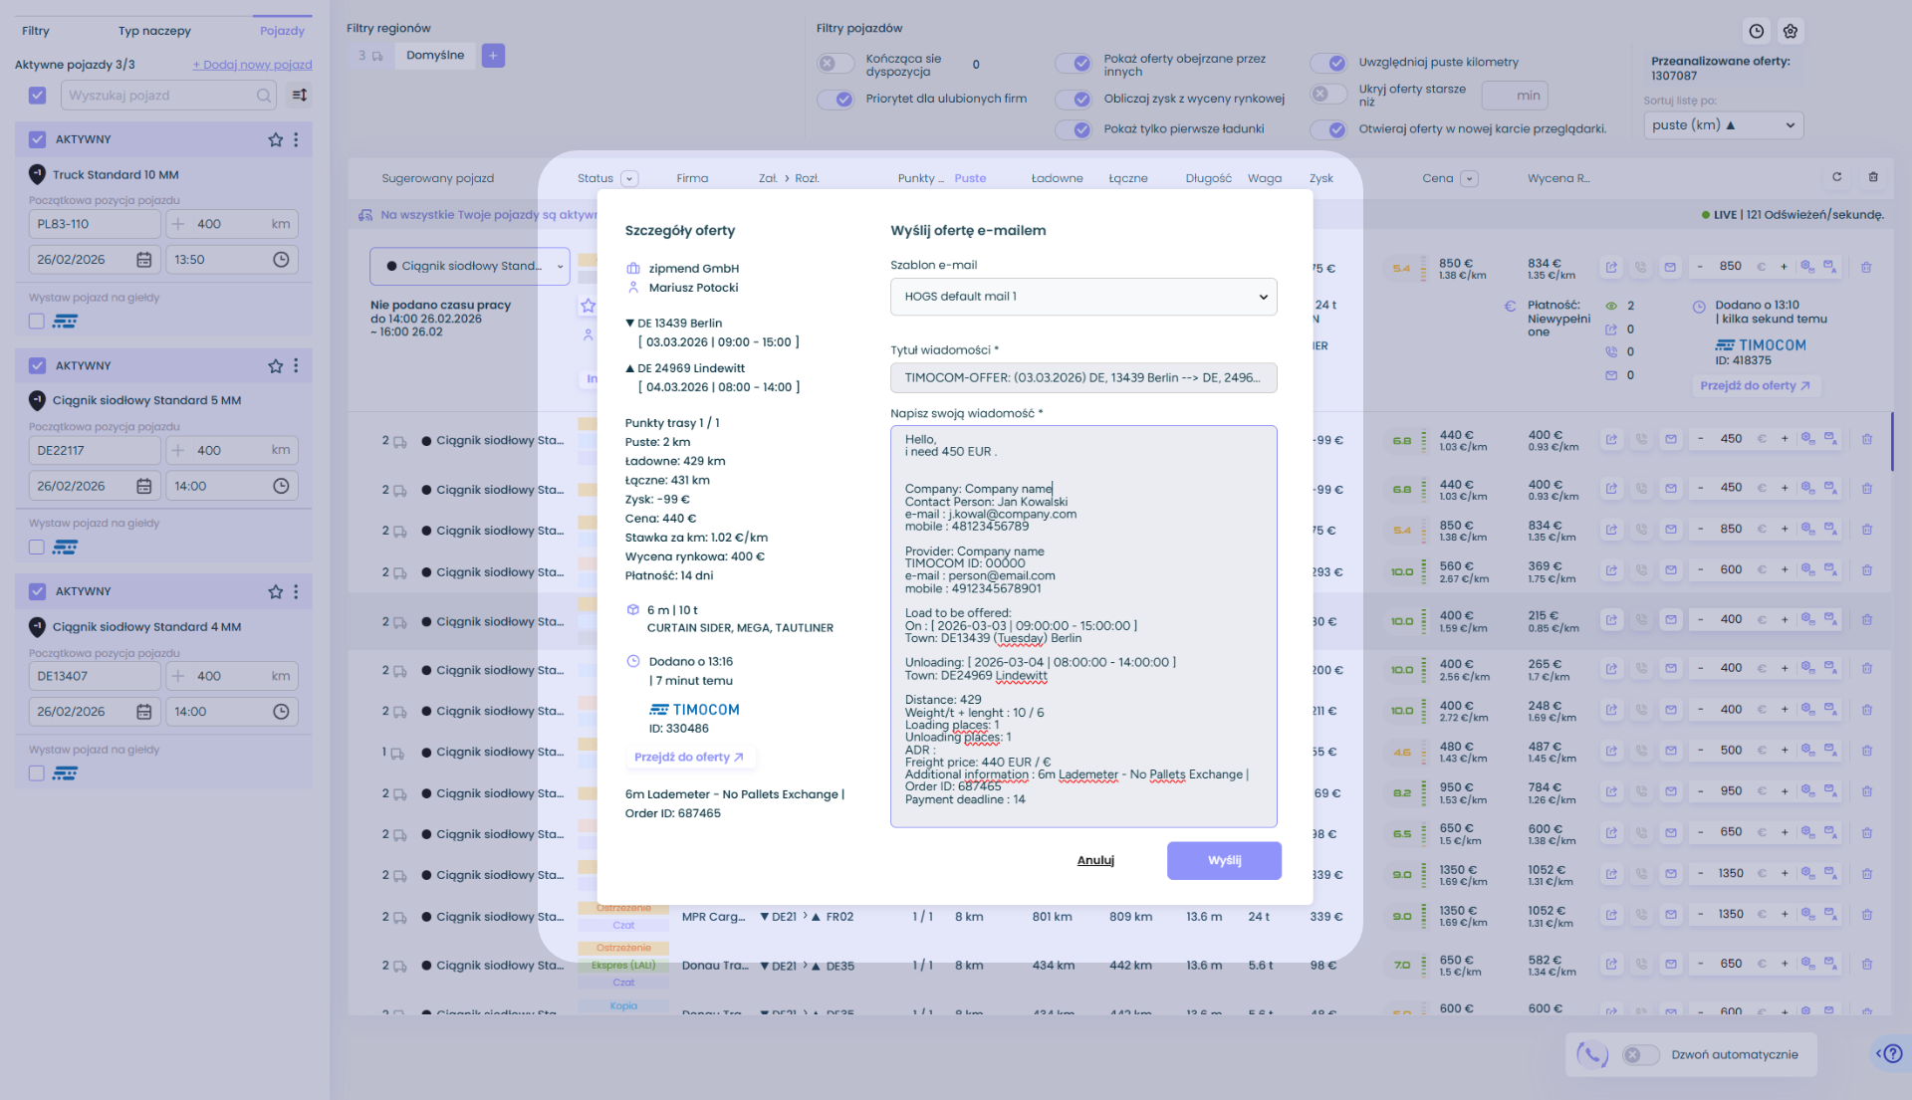Click the Wyślij button
This screenshot has width=1912, height=1100.
point(1224,861)
